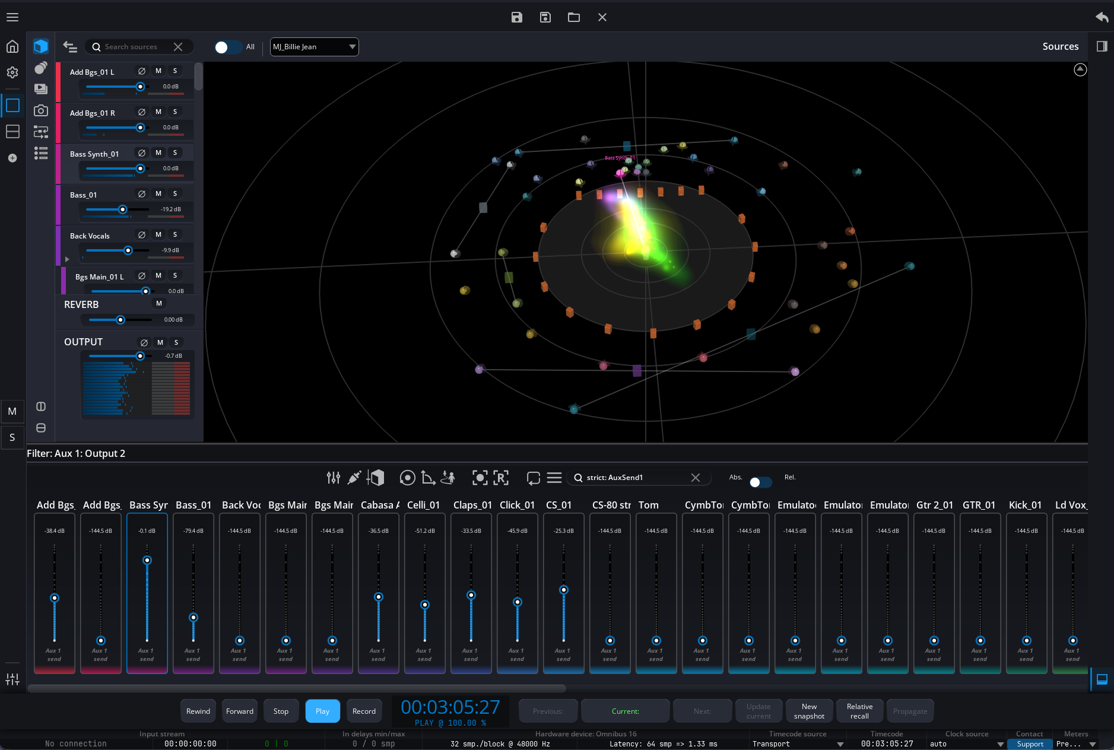This screenshot has height=750, width=1114.
Task: Click the OUTPUT gain slider handle
Action: (140, 356)
